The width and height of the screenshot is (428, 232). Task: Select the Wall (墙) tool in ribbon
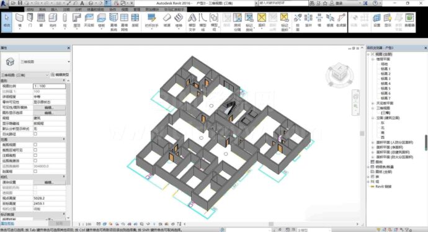click(19, 20)
